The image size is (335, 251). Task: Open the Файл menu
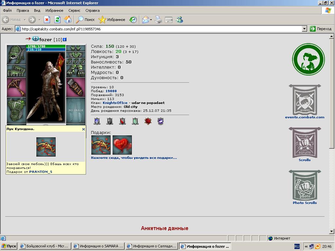[x=7, y=10]
